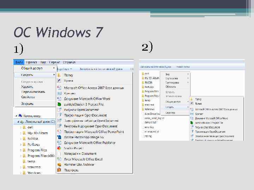Viewport: 254px width, 190px height.
Task: Click Компьютер icon in navigation tree
Action: (x=20, y=116)
